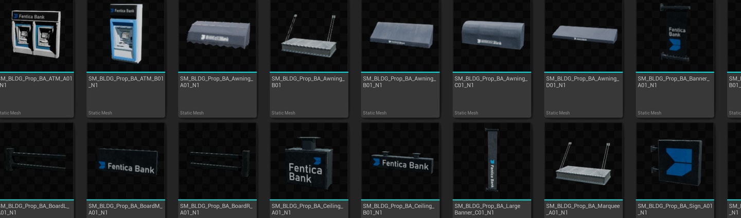Click the SM_BLDG_Prop_BA_Marquee_A01_N1 name label

pyautogui.click(x=583, y=209)
